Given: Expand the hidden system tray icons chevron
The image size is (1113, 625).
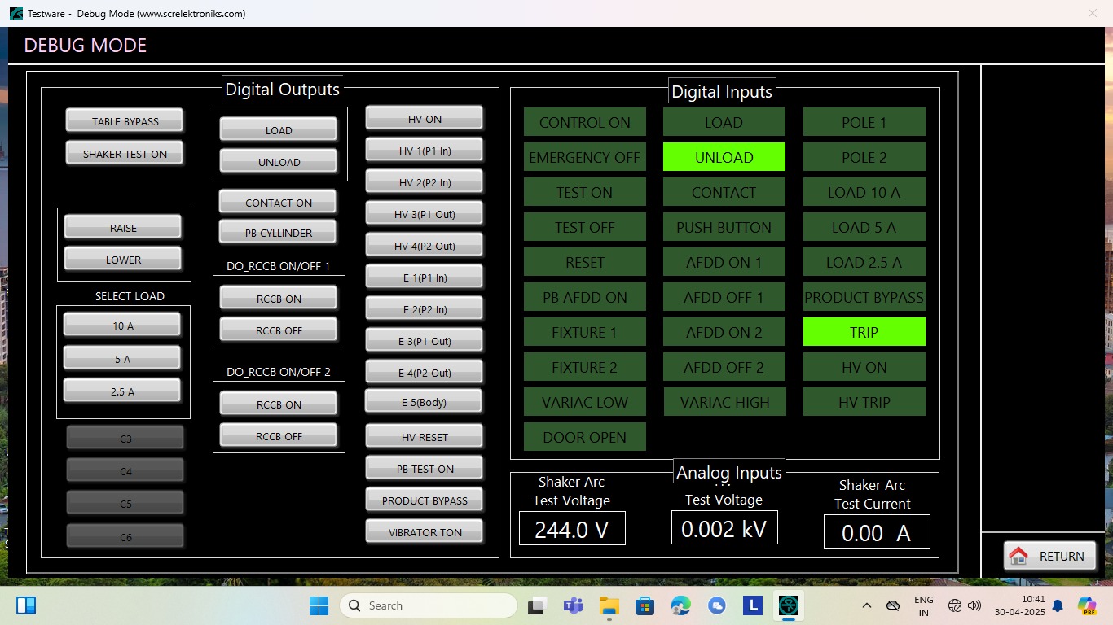Looking at the screenshot, I should click(867, 605).
